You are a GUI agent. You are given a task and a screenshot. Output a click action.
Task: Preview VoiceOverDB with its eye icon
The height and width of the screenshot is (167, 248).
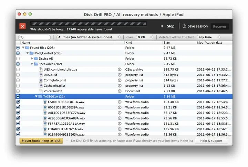tap(120, 91)
